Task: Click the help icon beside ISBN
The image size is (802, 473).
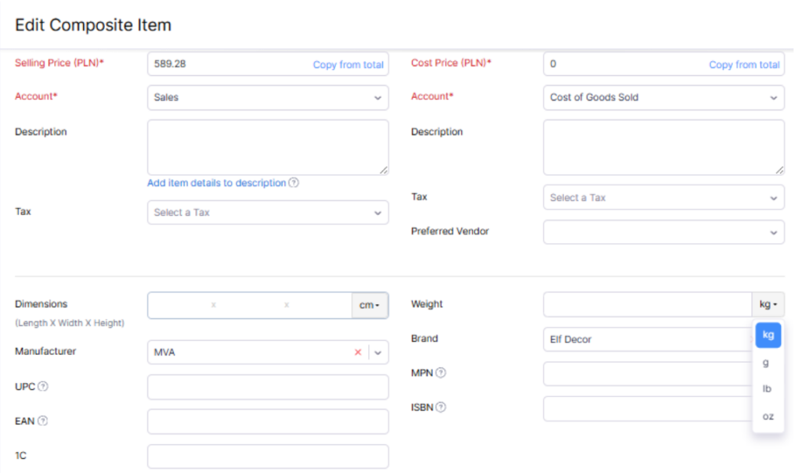Action: coord(442,407)
